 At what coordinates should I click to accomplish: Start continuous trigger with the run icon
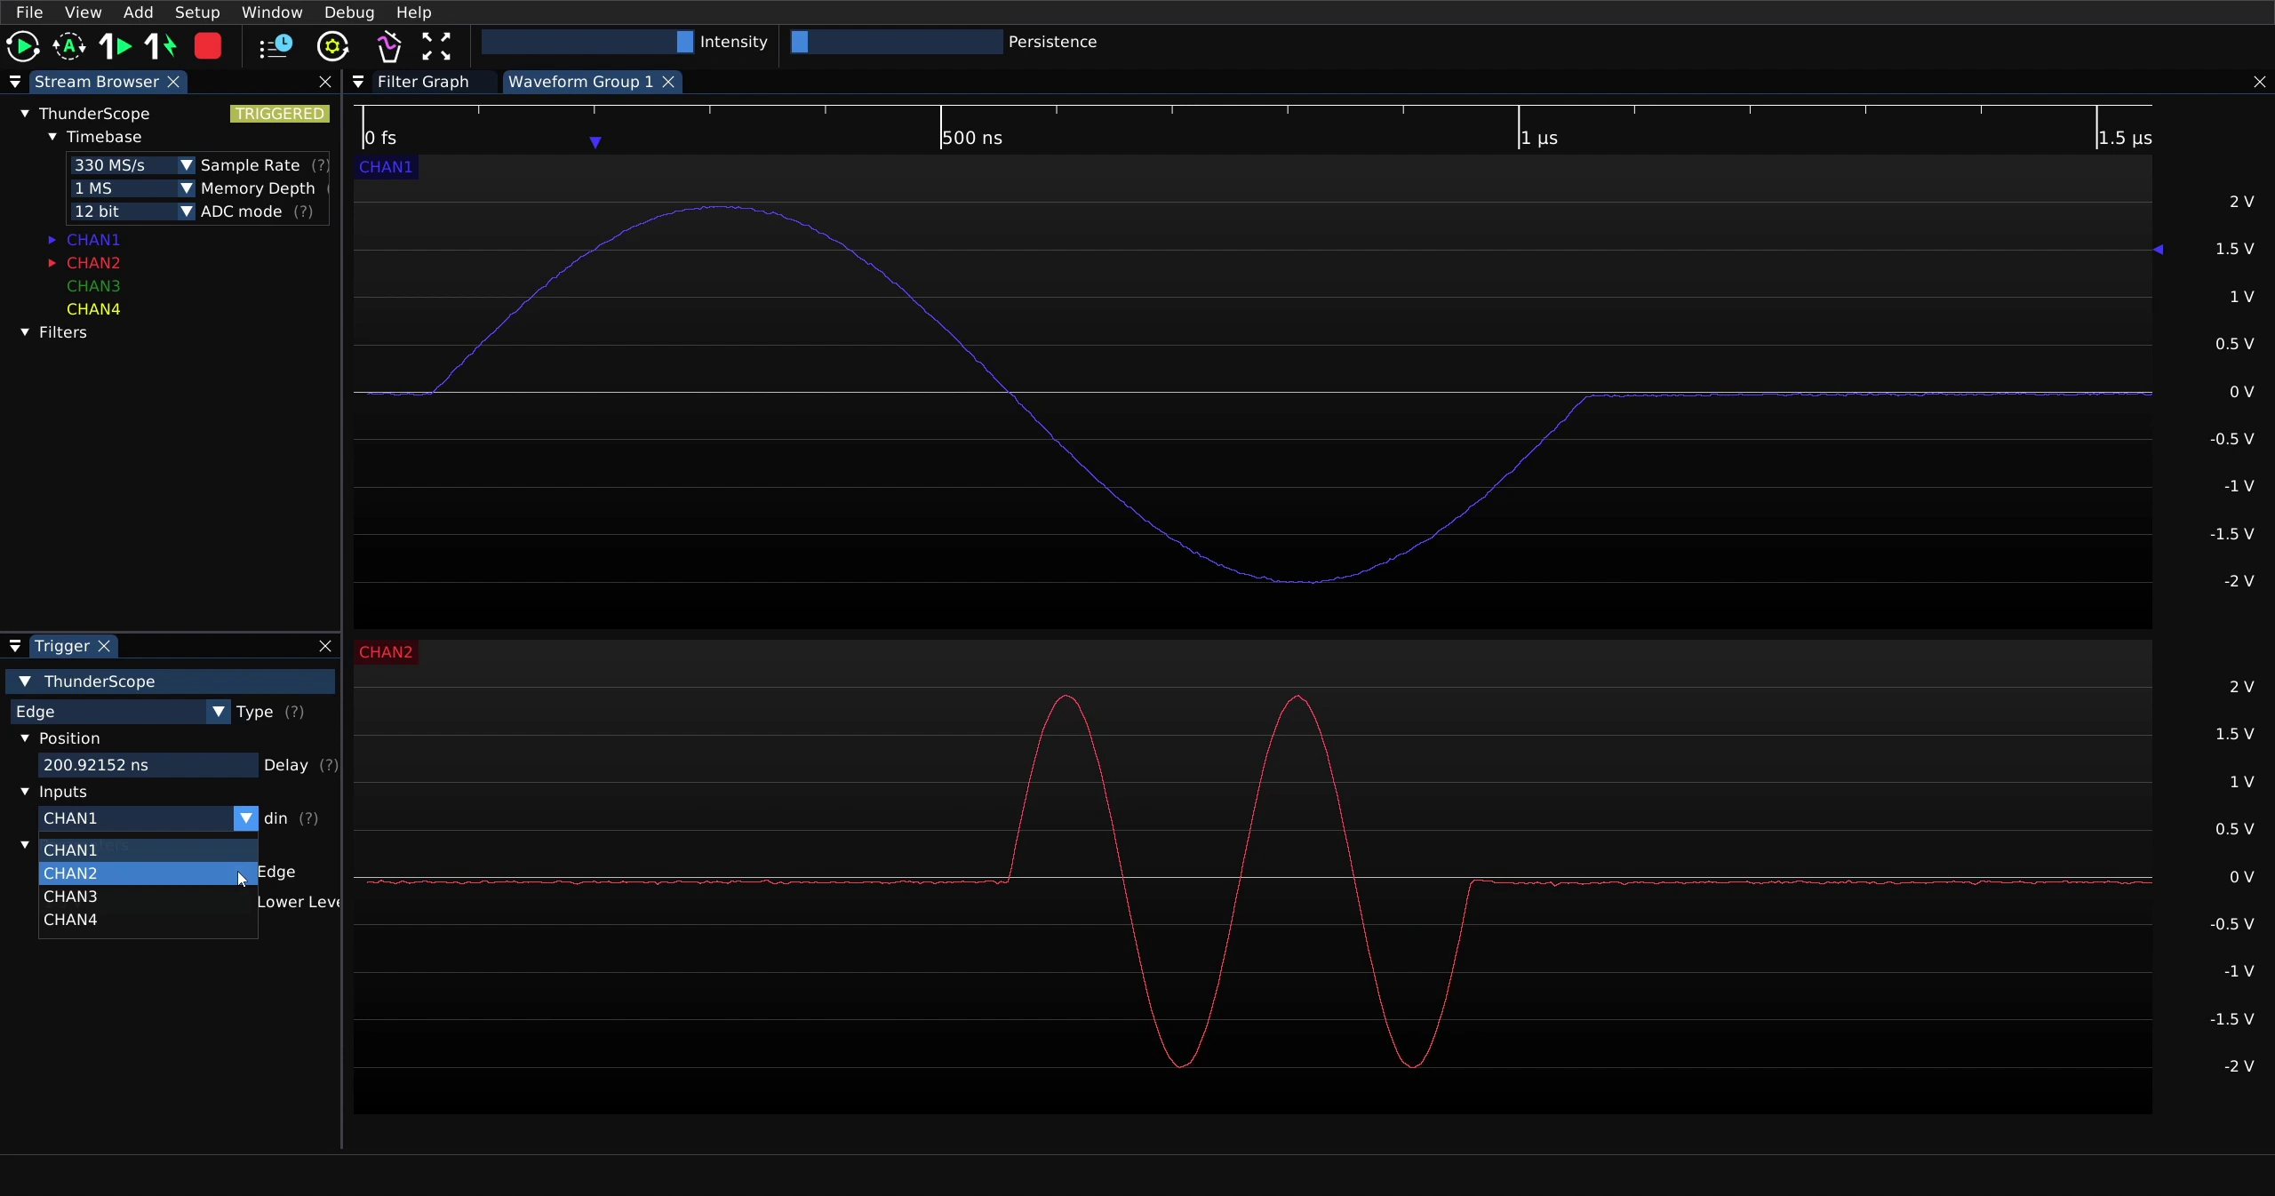22,46
